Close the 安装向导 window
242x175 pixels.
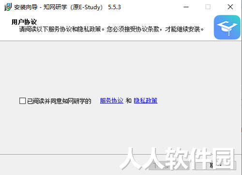[x=230, y=7]
